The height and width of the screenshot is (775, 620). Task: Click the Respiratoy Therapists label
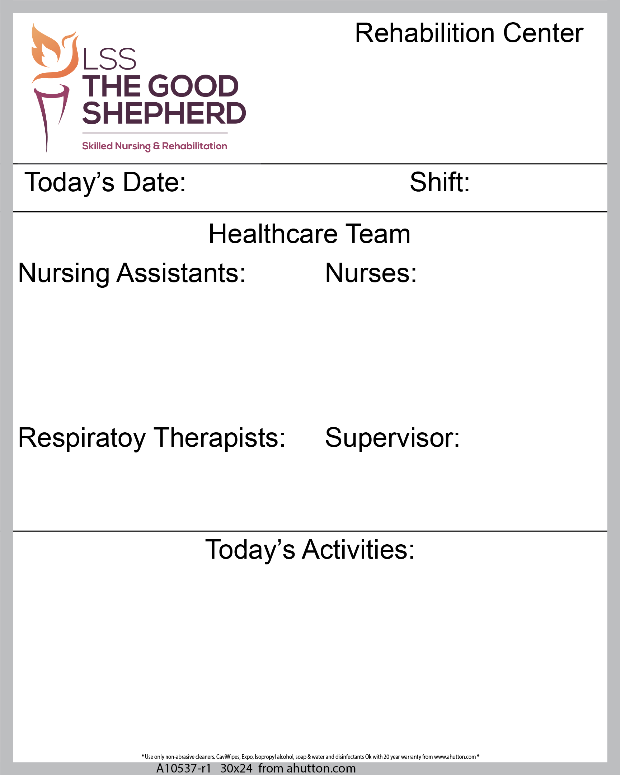[152, 438]
